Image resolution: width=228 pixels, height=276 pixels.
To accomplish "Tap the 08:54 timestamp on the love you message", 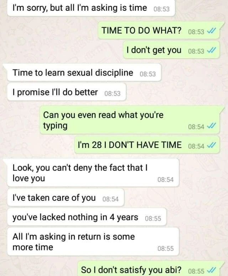I will (165, 179).
